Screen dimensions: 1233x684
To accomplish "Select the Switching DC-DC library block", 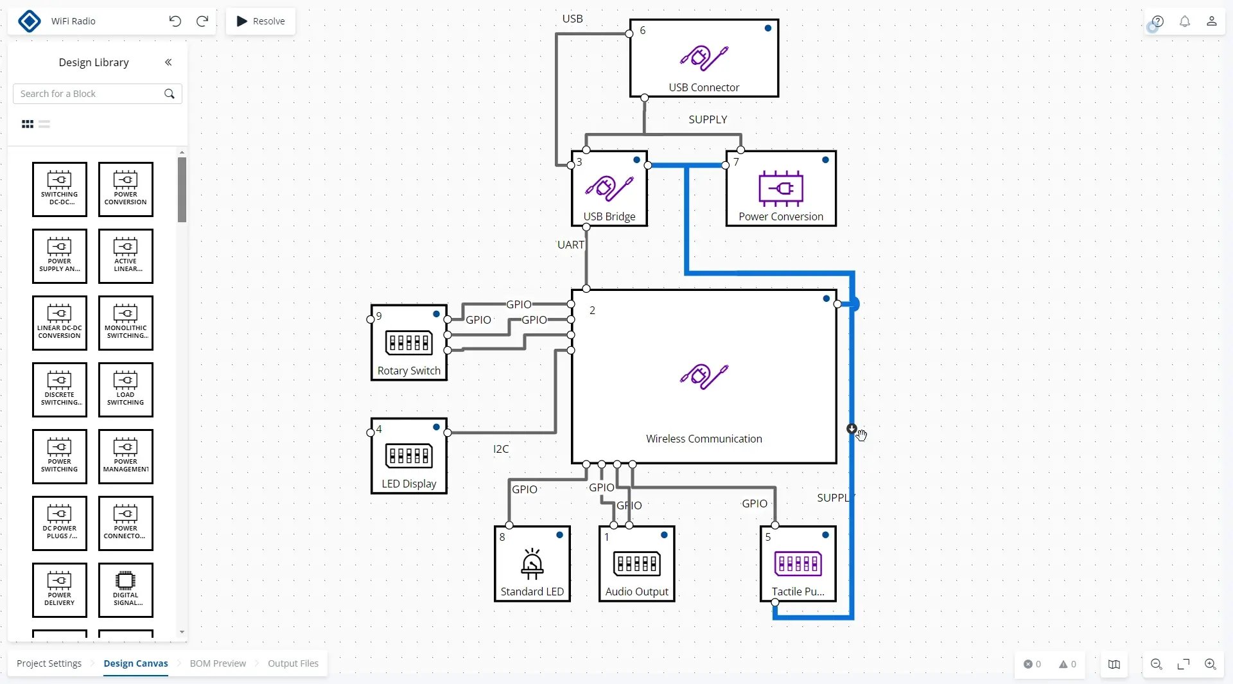I will click(60, 189).
